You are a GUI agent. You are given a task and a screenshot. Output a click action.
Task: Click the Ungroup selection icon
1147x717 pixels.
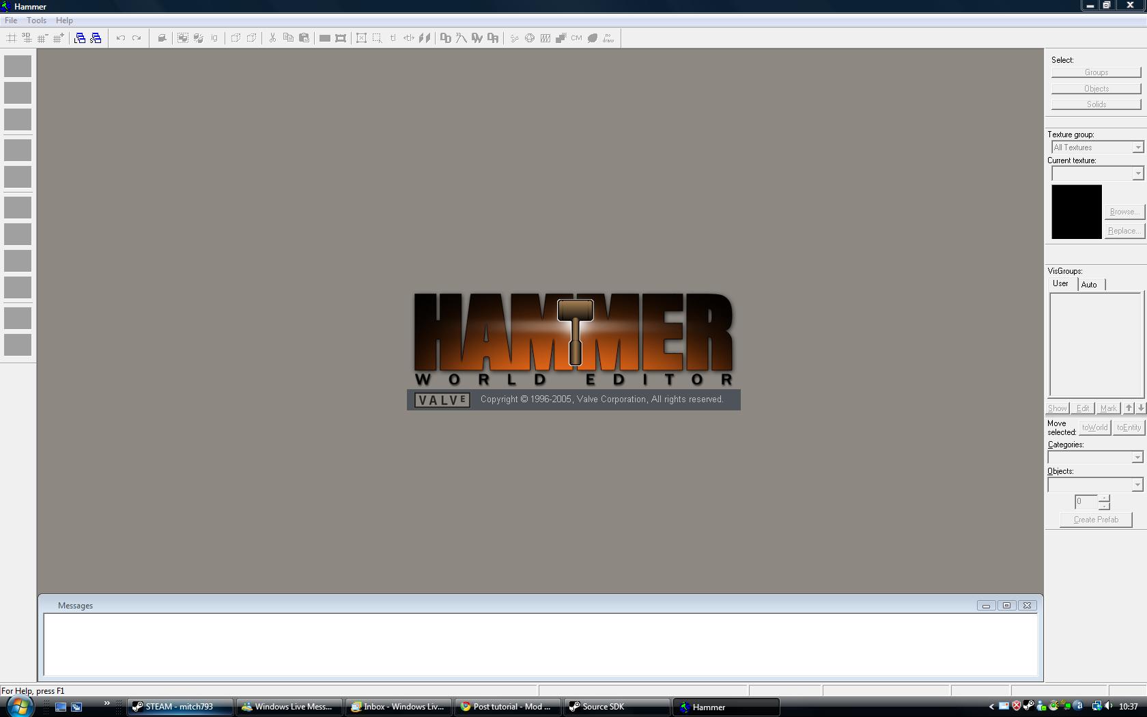tap(199, 38)
